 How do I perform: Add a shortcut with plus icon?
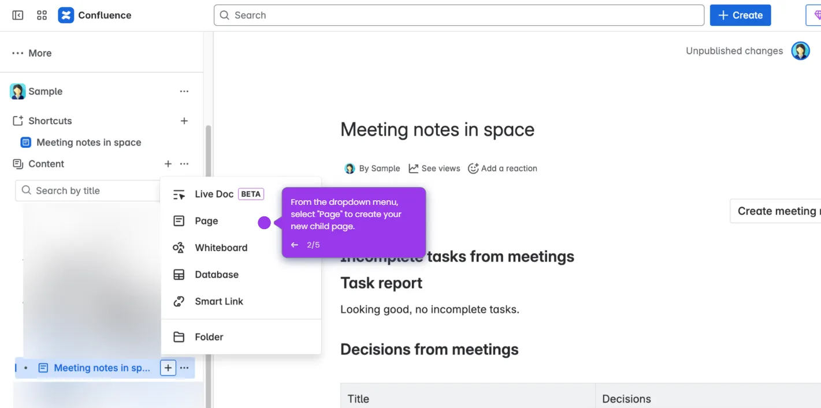point(184,121)
